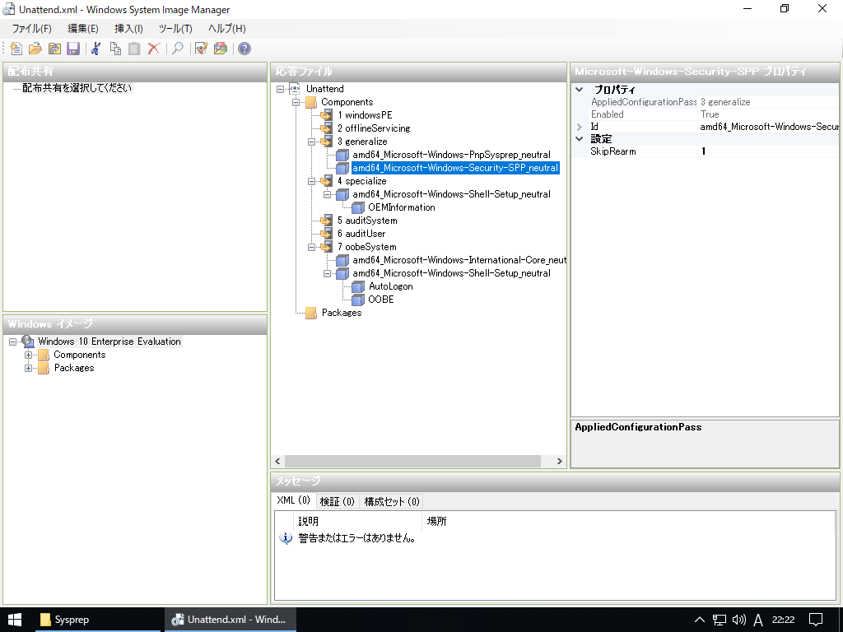The width and height of the screenshot is (843, 632).
Task: Click the 説明 column header
Action: [359, 521]
